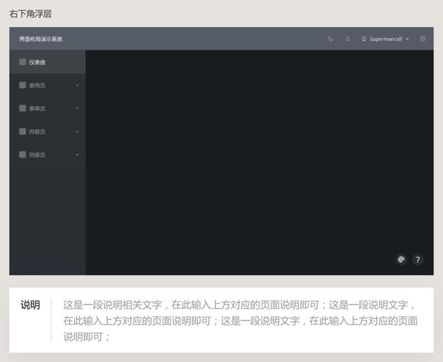The width and height of the screenshot is (443, 362).
Task: Select the 列表页 sidebar menu item
Action: click(48, 155)
